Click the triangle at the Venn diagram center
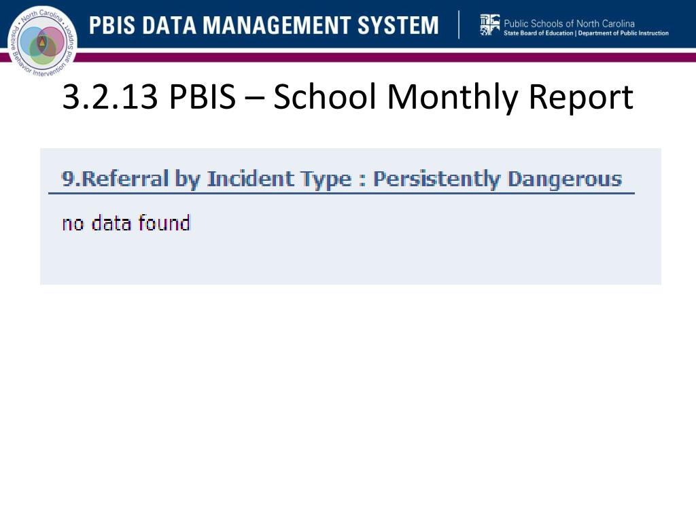Screen dimensions: 696x522 pos(42,43)
